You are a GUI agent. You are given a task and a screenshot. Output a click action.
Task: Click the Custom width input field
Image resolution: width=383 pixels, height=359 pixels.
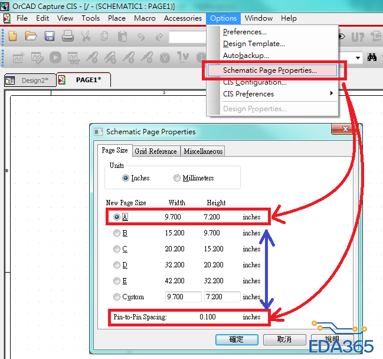click(183, 297)
